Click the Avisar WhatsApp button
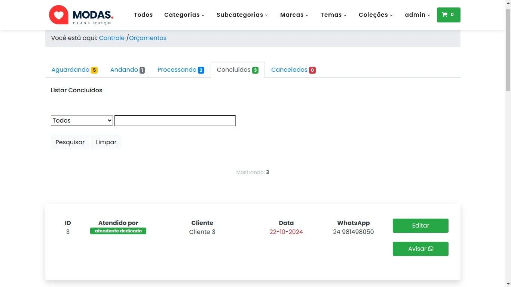Screen dimensions: 511x287 (x=420, y=249)
